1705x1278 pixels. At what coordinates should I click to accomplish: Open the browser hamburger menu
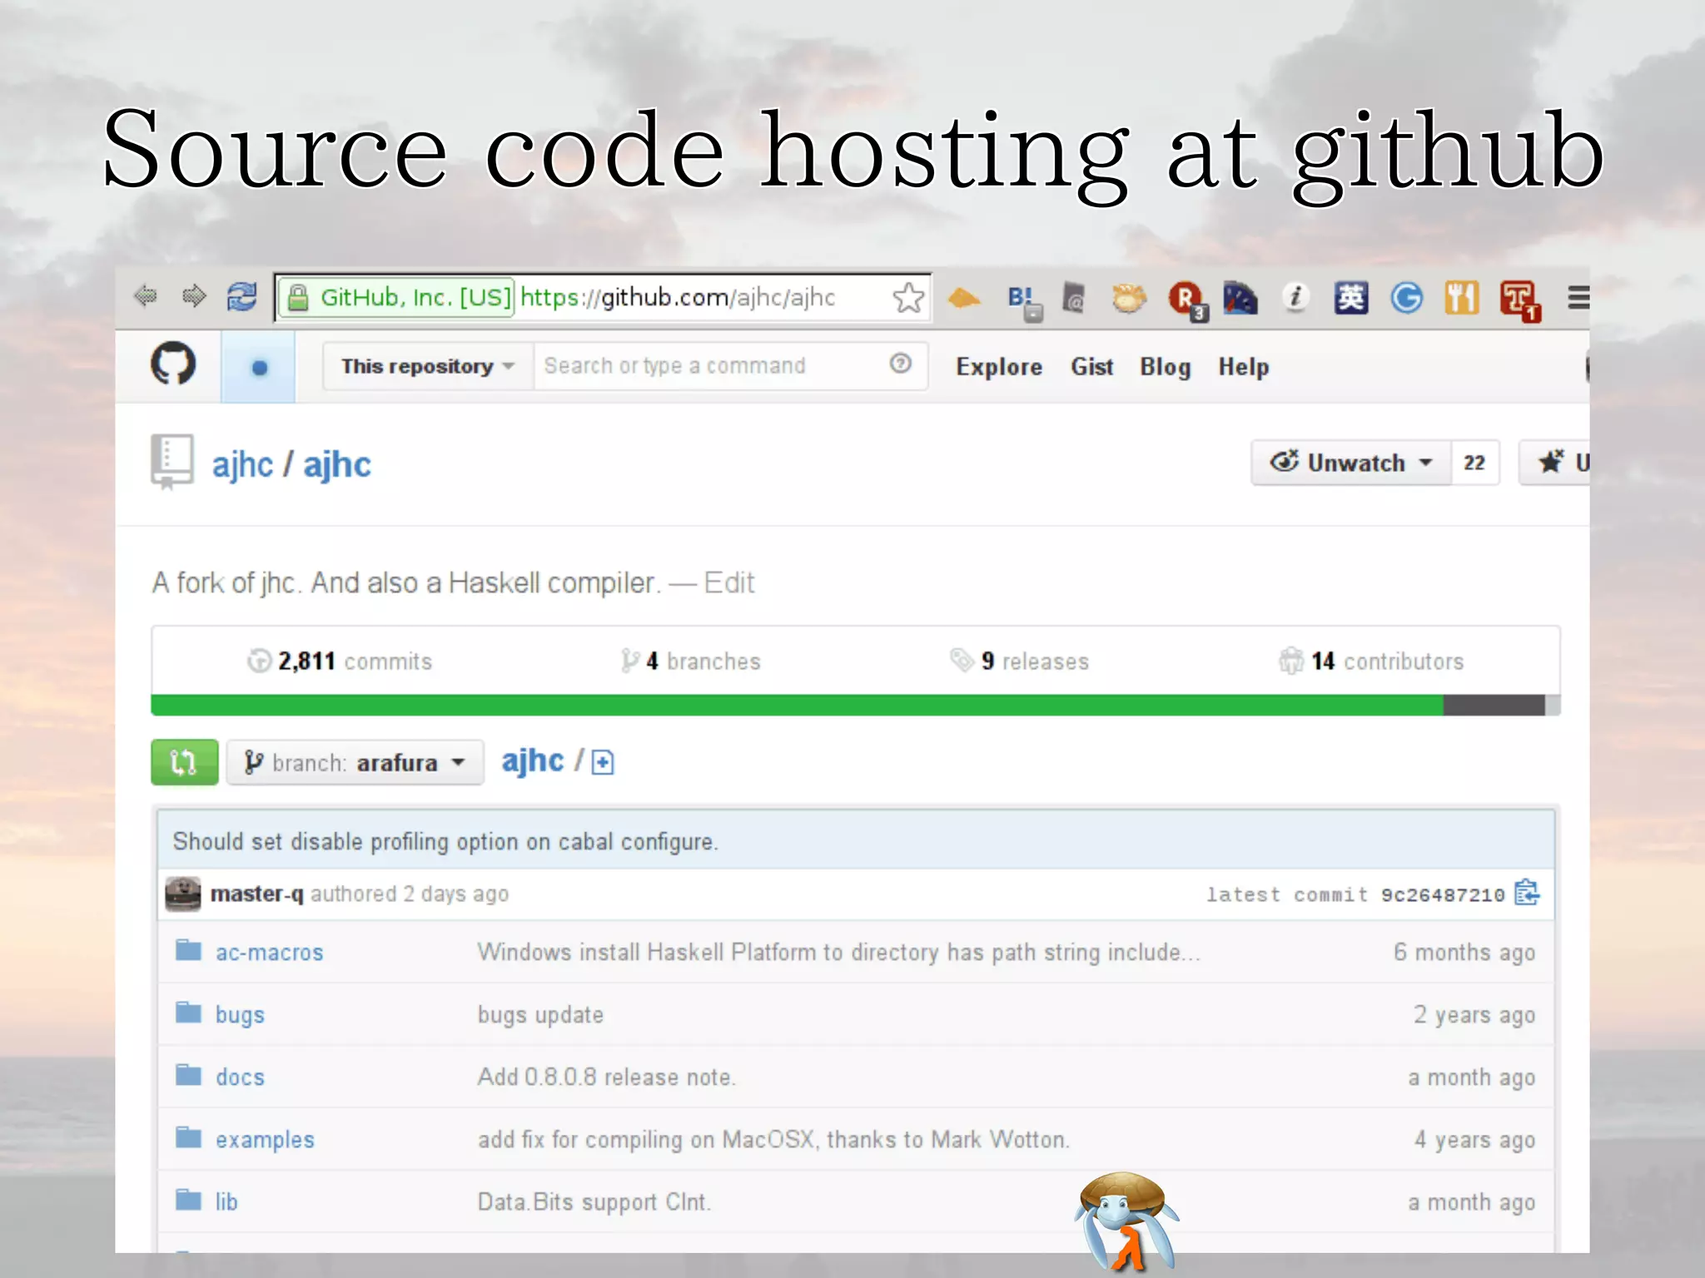1578,298
